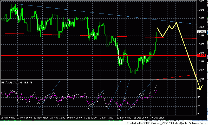Click RSI scale value 100

199,81
